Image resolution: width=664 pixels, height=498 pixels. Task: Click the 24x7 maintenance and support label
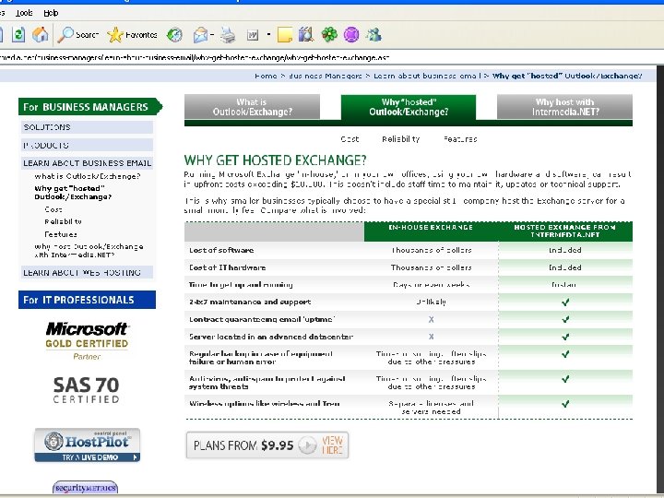[x=250, y=302]
